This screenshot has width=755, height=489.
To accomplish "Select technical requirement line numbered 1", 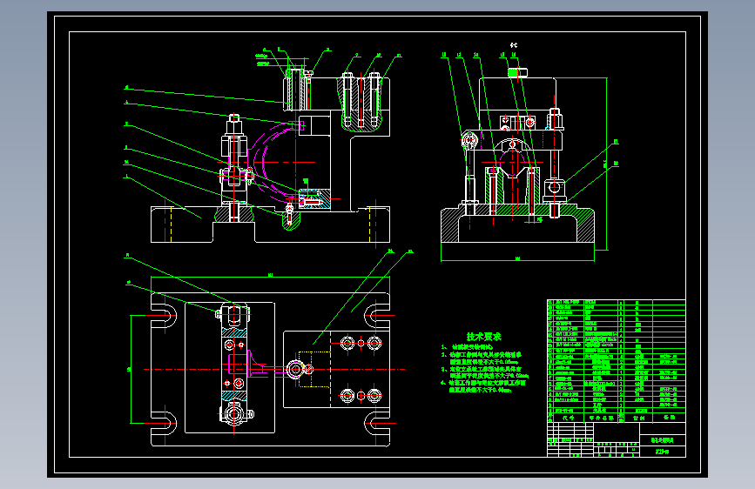I will (x=467, y=347).
